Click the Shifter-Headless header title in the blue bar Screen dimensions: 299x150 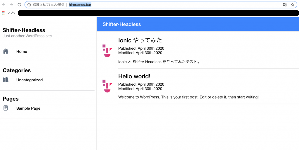tap(122, 24)
